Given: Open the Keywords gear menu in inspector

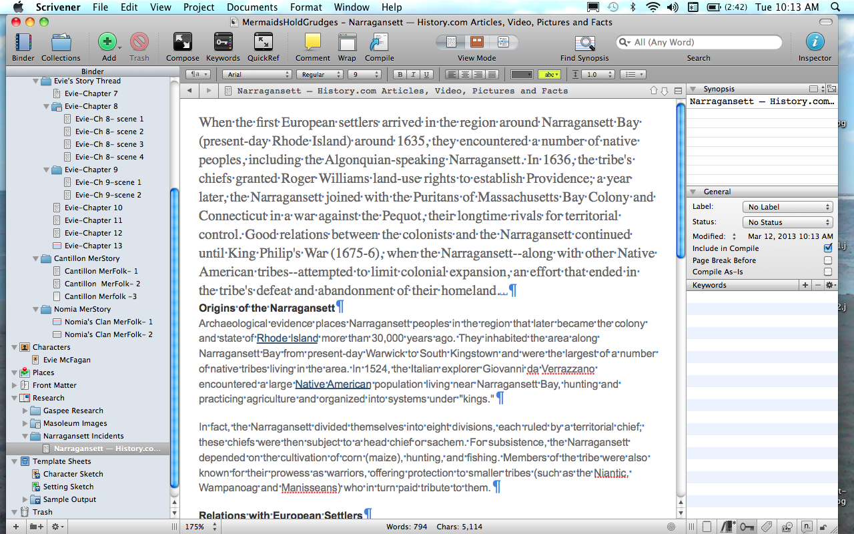Looking at the screenshot, I should (x=830, y=285).
